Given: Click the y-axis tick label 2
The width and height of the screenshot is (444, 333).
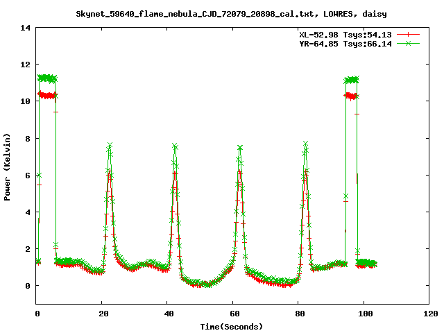Looking at the screenshot, I should (x=28, y=249).
